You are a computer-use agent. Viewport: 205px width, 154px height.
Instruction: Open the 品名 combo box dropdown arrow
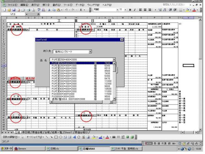point(114,60)
